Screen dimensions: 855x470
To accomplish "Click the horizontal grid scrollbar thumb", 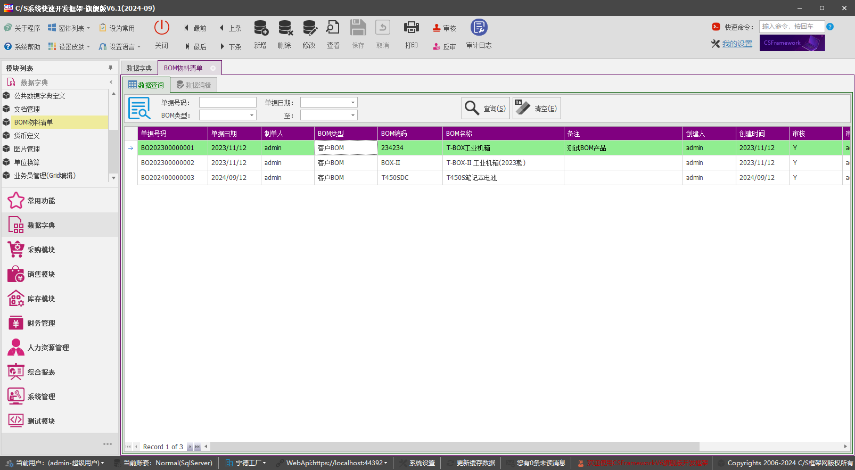I will [x=455, y=447].
